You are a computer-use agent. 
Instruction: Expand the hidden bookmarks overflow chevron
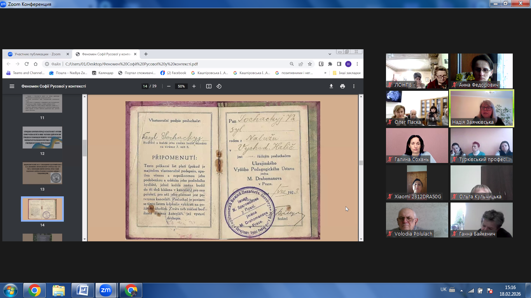325,73
